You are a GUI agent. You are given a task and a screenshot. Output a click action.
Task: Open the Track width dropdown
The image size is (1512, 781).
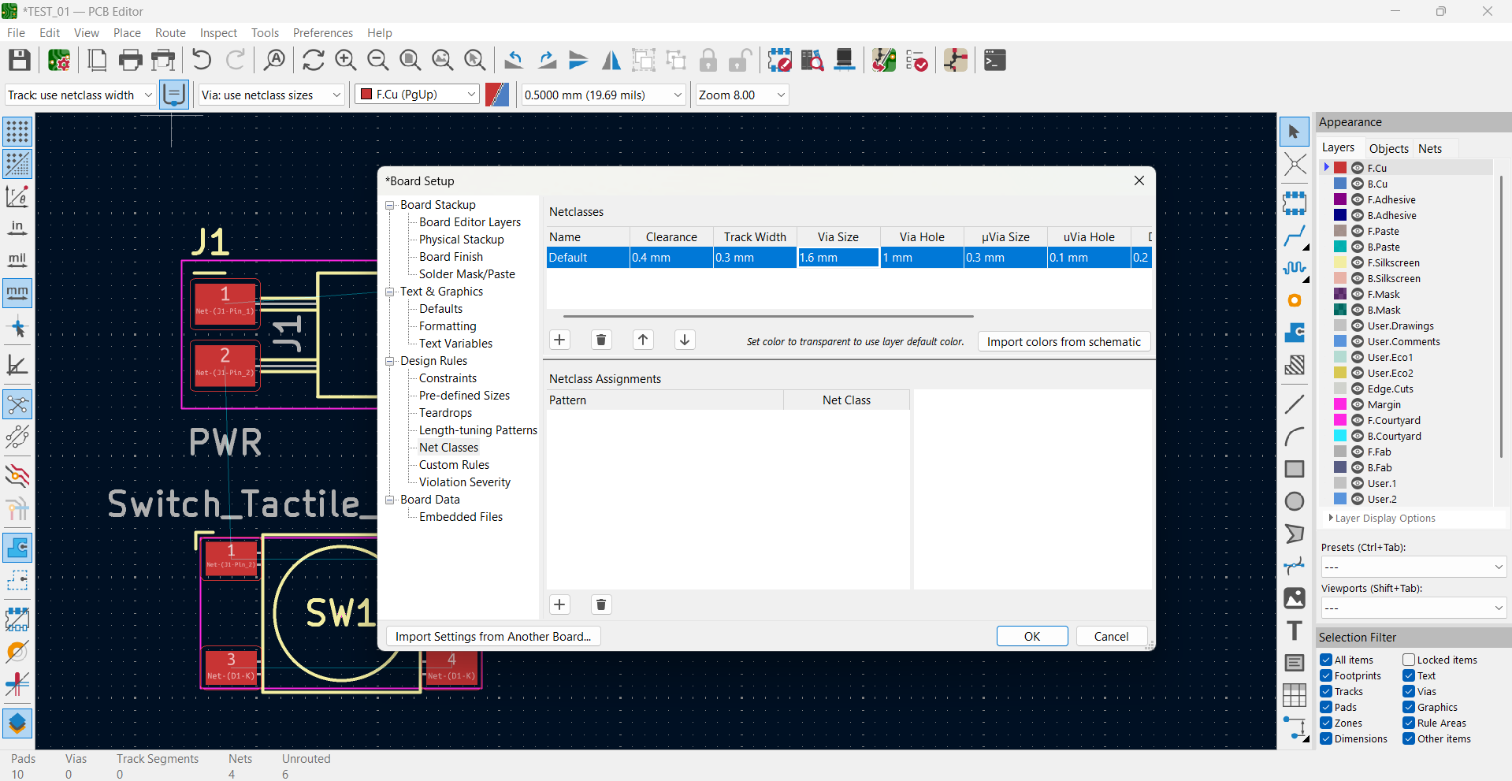coord(80,95)
